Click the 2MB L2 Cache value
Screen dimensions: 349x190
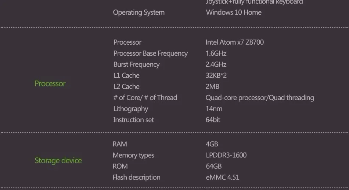(212, 86)
